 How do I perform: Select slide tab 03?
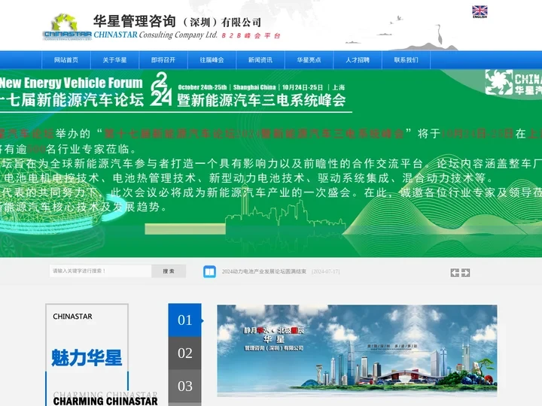coord(185,386)
